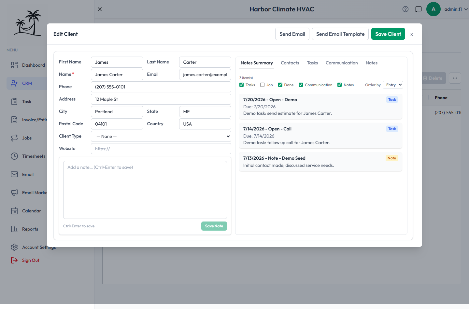Image resolution: width=469 pixels, height=309 pixels.
Task: Click the Name field with James Carter
Action: coord(117,74)
